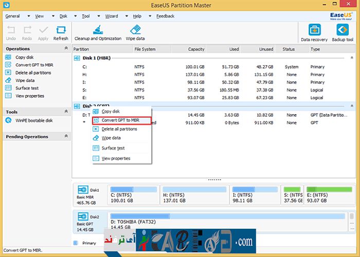Open the Disk menu
Screen dimensions: 360x257
click(x=63, y=16)
